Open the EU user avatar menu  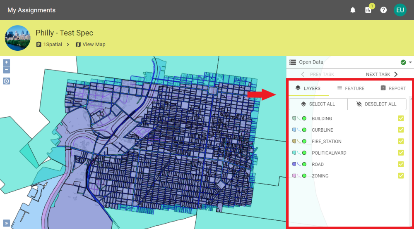click(400, 10)
